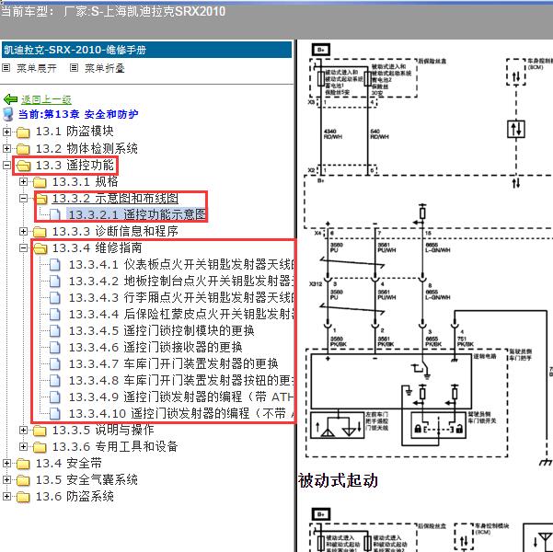Viewport: 553px width, 552px height.
Task: Collapse the 13.3 遥控功能 node
Action: [x=6, y=165]
